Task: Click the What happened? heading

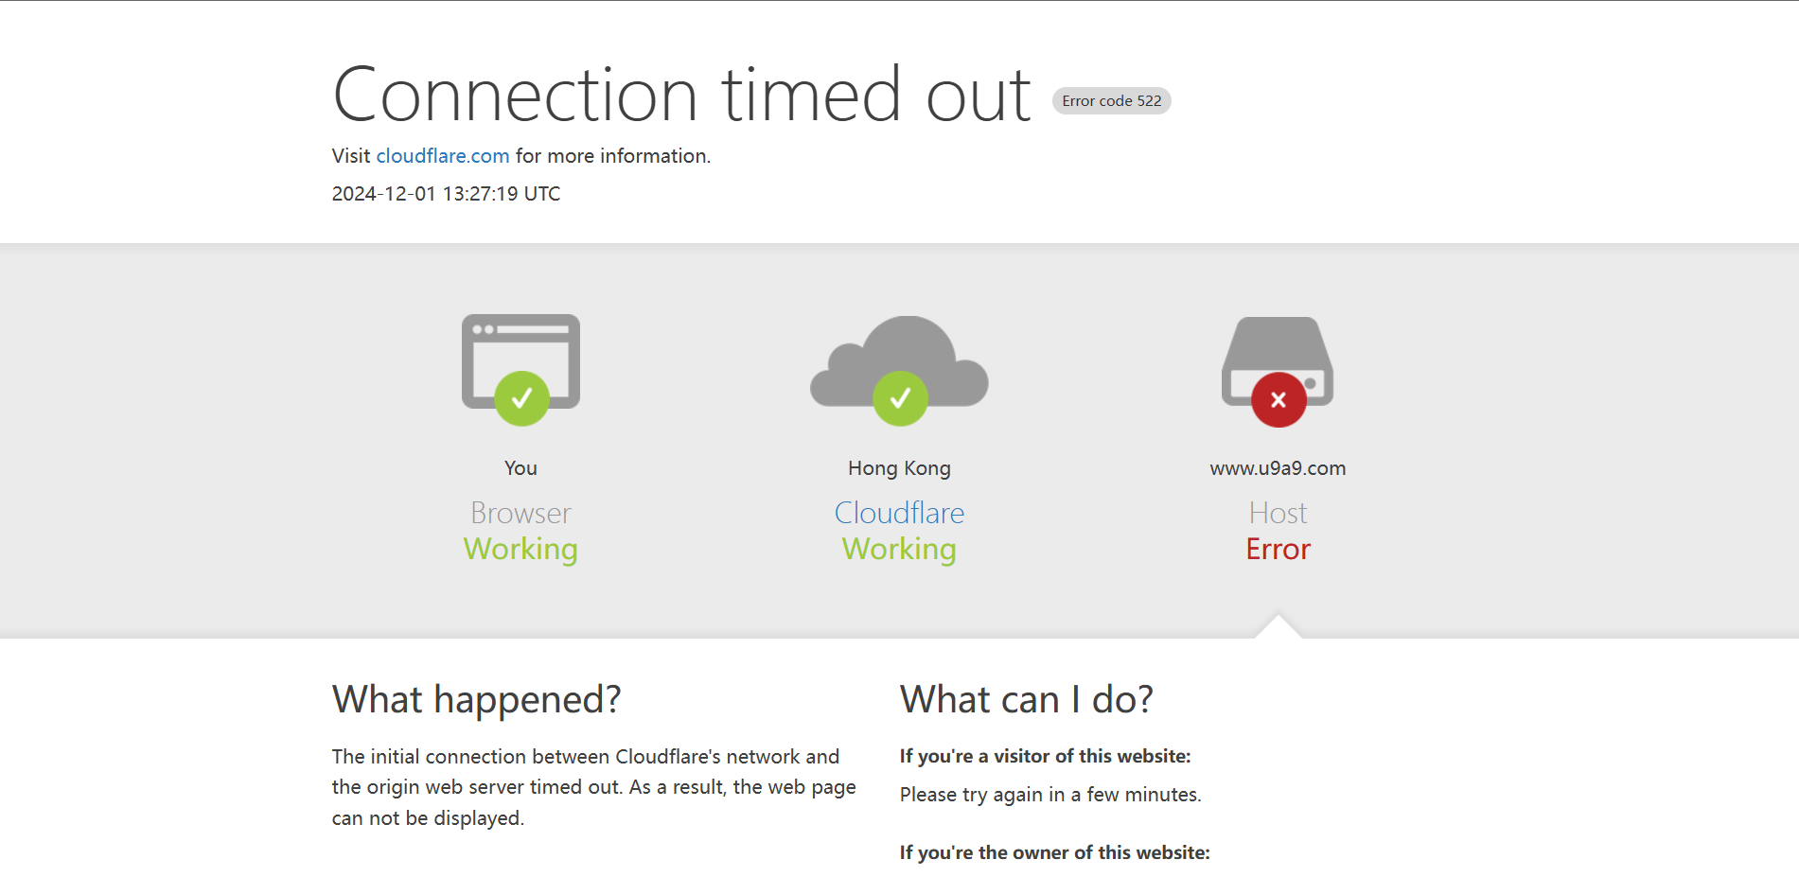Action: tap(476, 700)
